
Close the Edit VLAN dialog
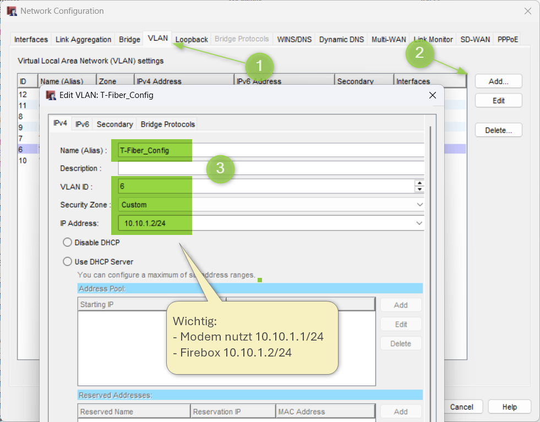click(433, 95)
